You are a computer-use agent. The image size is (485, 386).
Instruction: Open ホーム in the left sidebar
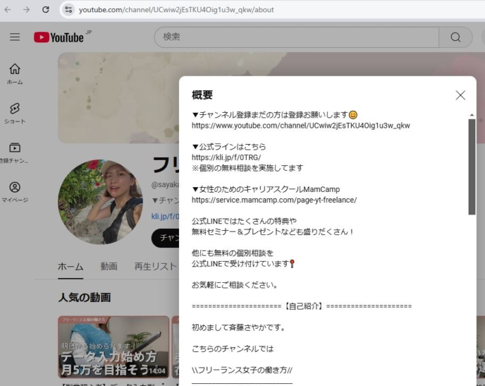[x=15, y=74]
